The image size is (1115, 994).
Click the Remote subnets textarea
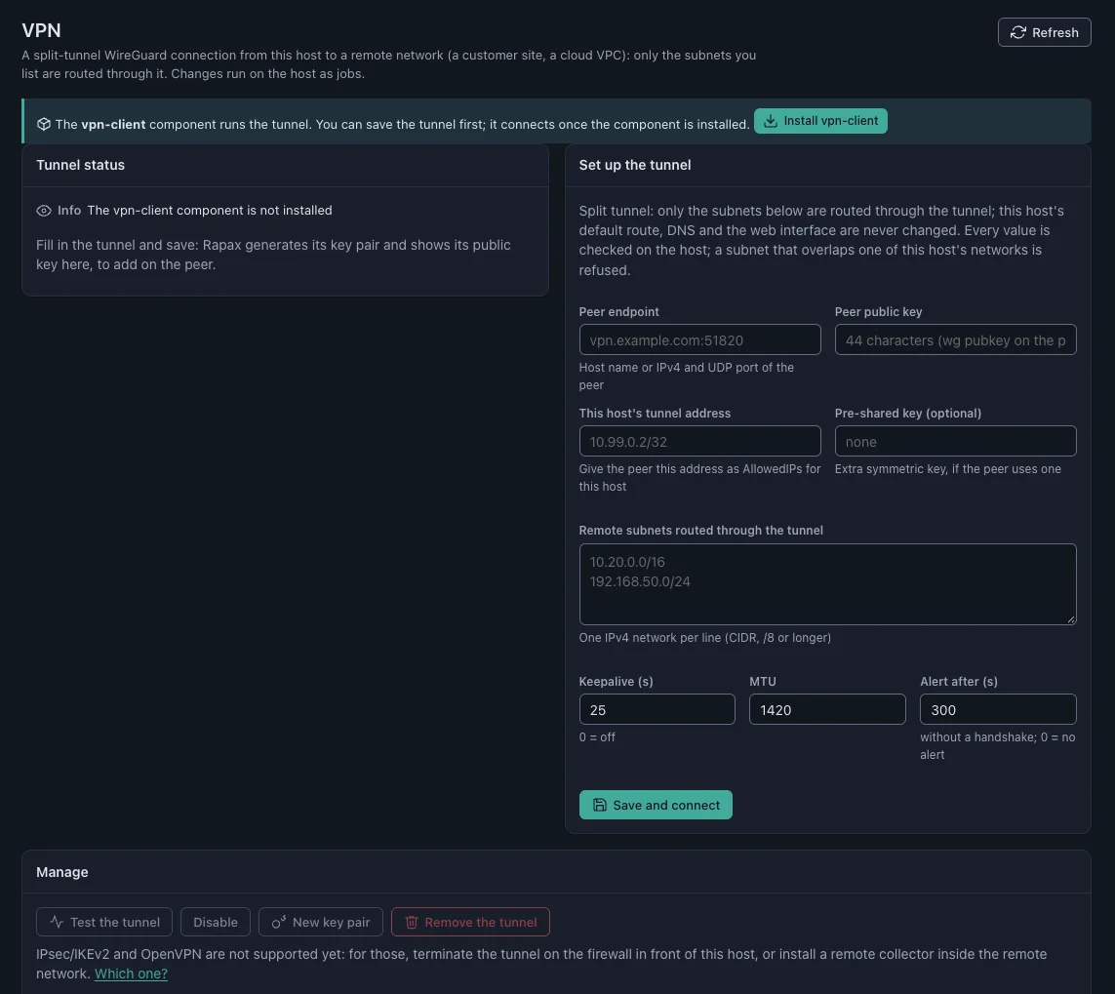(827, 584)
